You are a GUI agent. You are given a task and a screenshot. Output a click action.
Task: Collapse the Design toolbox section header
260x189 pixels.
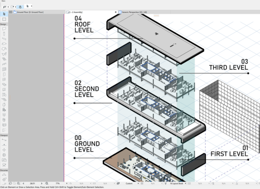click(x=4, y=24)
